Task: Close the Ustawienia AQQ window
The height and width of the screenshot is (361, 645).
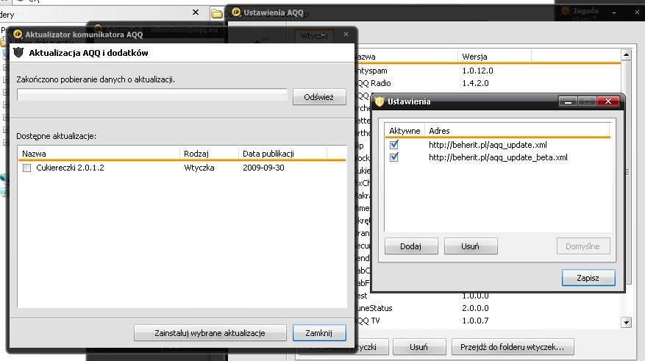Action: pyautogui.click(x=637, y=12)
